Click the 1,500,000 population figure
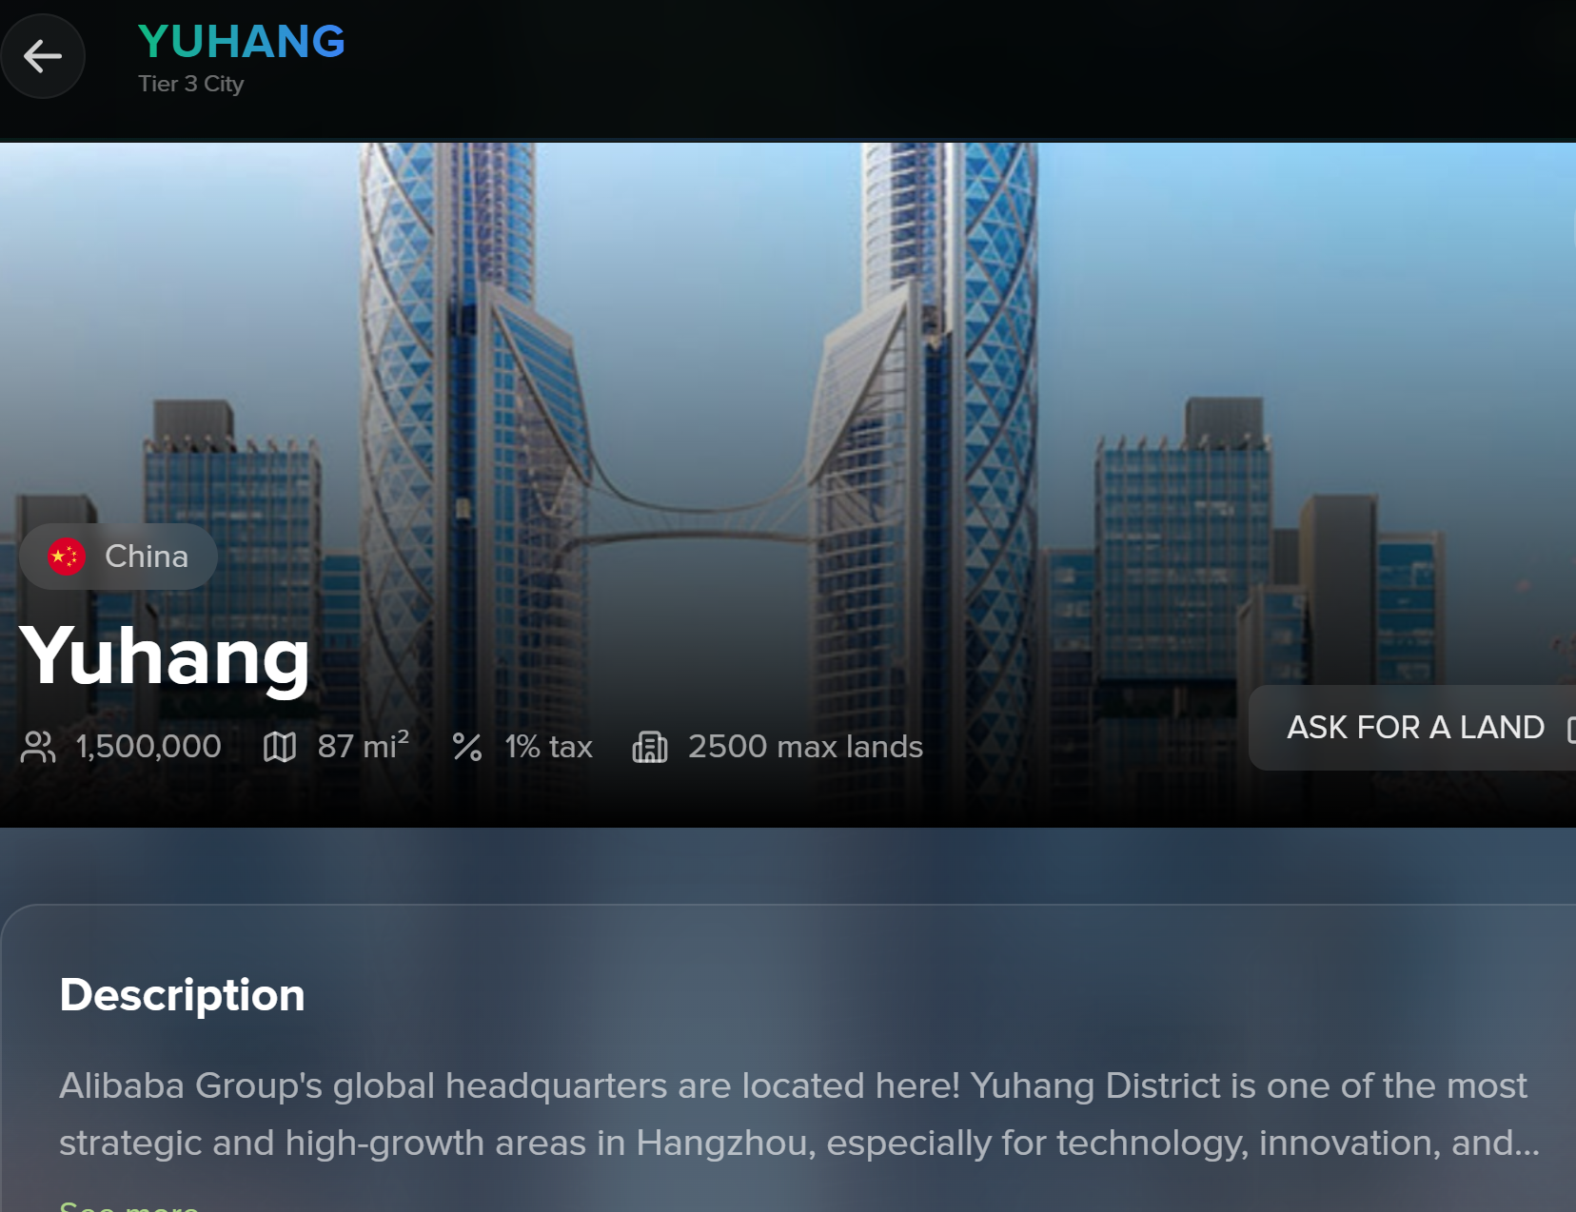The height and width of the screenshot is (1212, 1576). coord(148,747)
